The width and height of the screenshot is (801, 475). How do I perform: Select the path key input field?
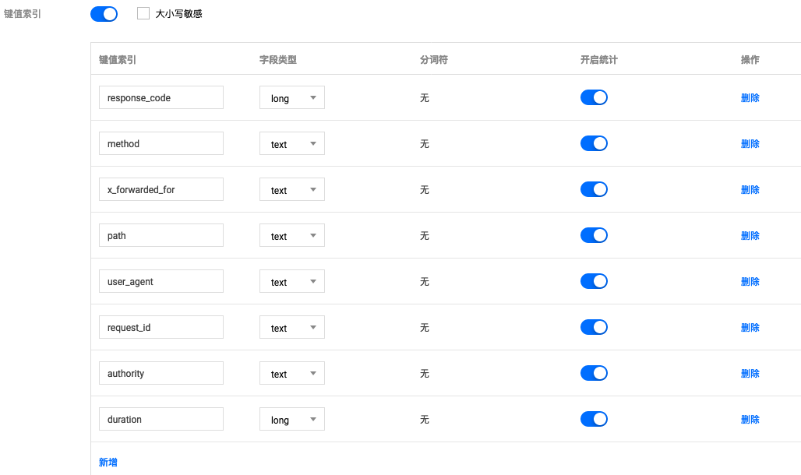[x=161, y=235]
